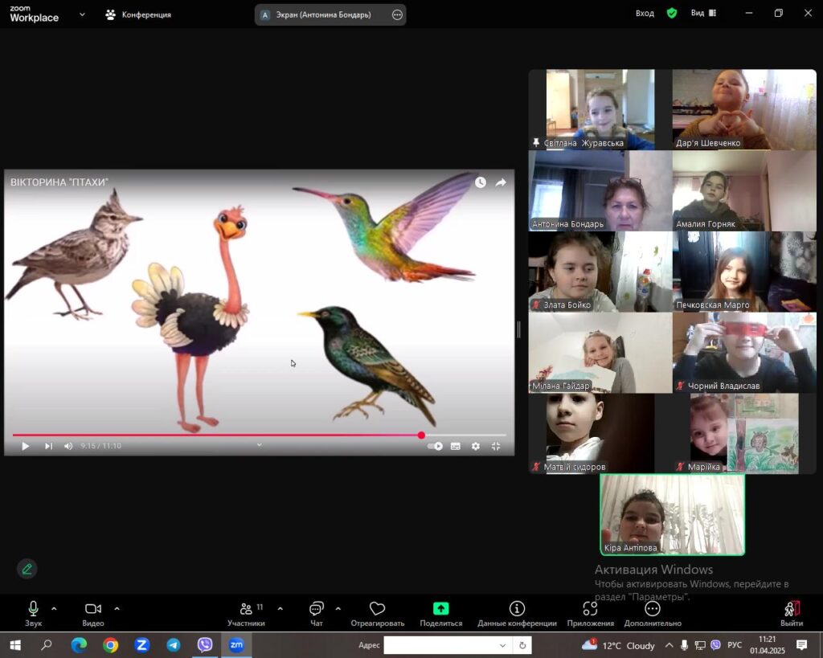Open the green shield encryption info icon
The height and width of the screenshot is (658, 823).
coord(672,13)
